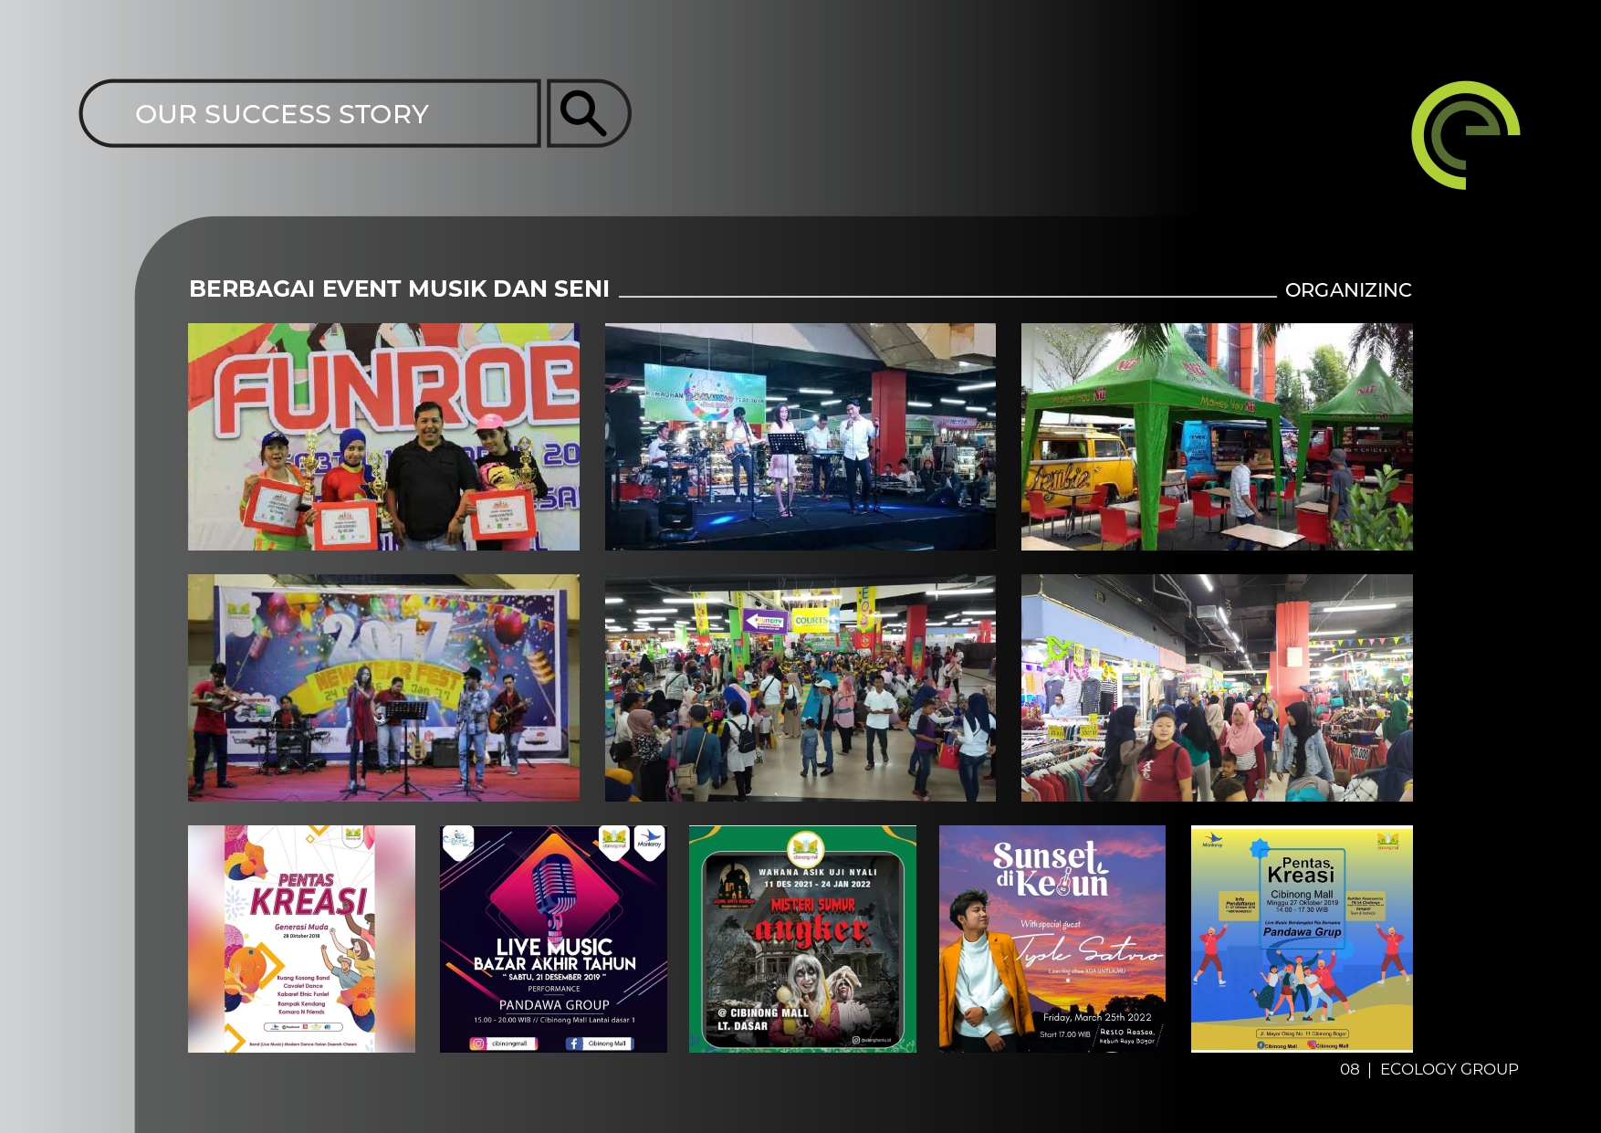Select the Misteri Sumur Angker poster
1601x1133 pixels.
tap(802, 939)
